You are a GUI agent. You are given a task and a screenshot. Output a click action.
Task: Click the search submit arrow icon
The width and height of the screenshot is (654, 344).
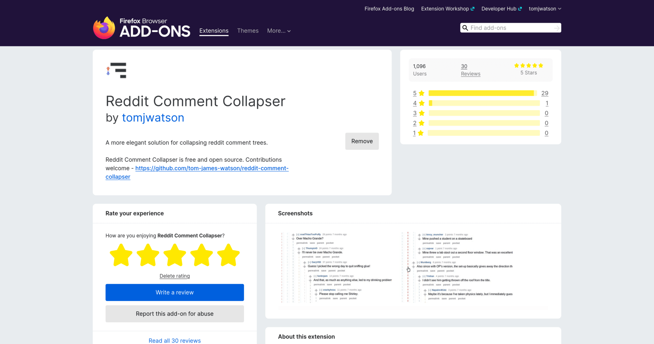pyautogui.click(x=557, y=28)
